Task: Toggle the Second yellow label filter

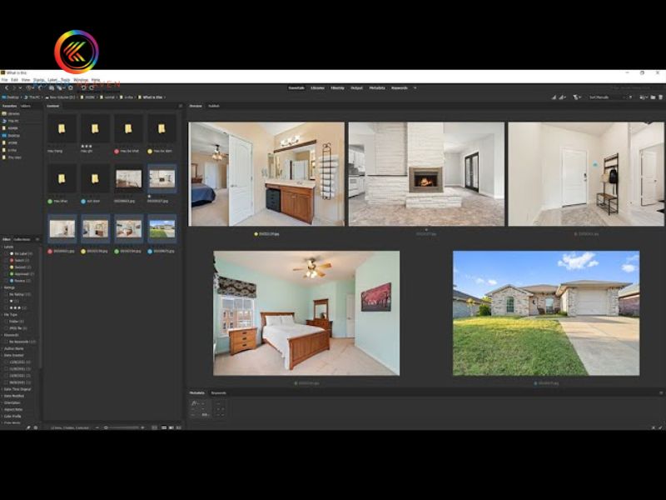Action: [x=6, y=267]
